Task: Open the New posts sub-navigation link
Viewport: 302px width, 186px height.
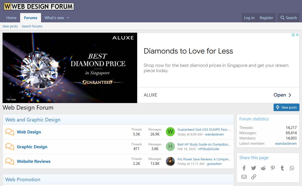Action: (10, 26)
